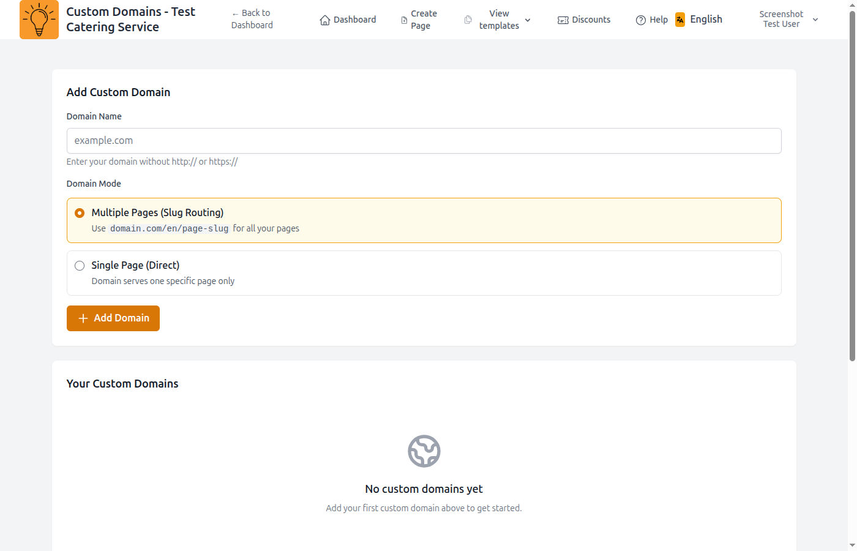The image size is (857, 551).
Task: Click the Dashboard house icon
Action: (325, 20)
